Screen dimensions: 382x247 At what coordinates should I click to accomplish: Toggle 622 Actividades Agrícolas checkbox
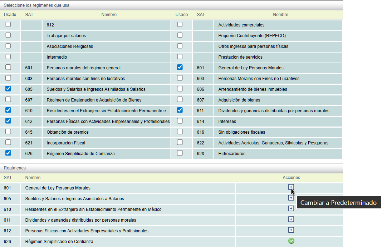pyautogui.click(x=180, y=142)
